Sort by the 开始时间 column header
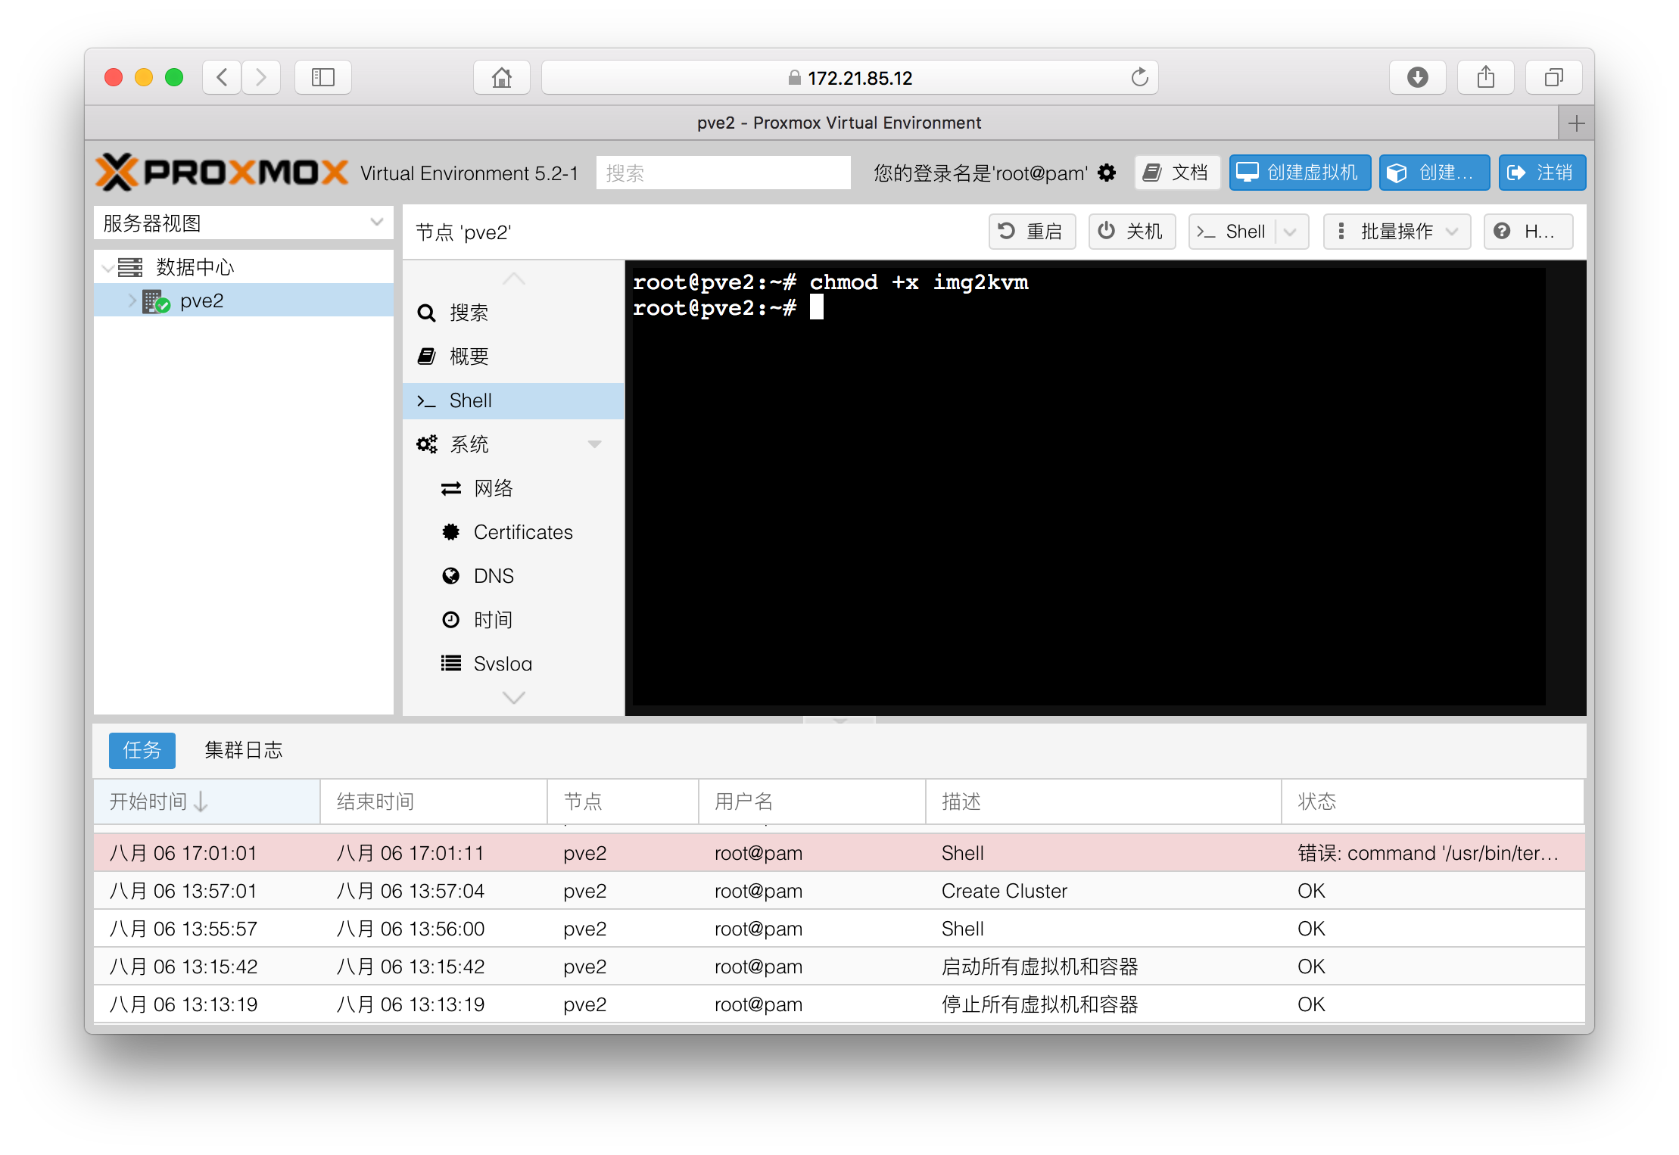The height and width of the screenshot is (1155, 1679). 207,802
